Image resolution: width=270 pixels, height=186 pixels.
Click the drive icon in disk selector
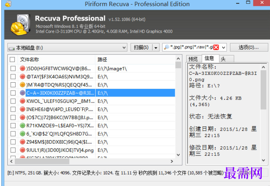point(12,48)
